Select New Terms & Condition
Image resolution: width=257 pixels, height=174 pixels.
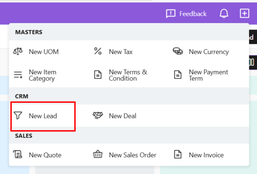coord(128,75)
